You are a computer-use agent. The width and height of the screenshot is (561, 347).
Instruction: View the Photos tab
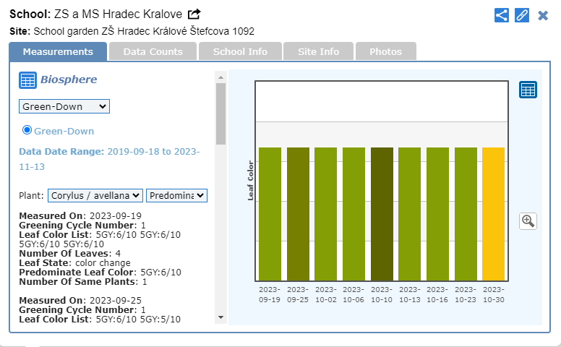(x=385, y=51)
